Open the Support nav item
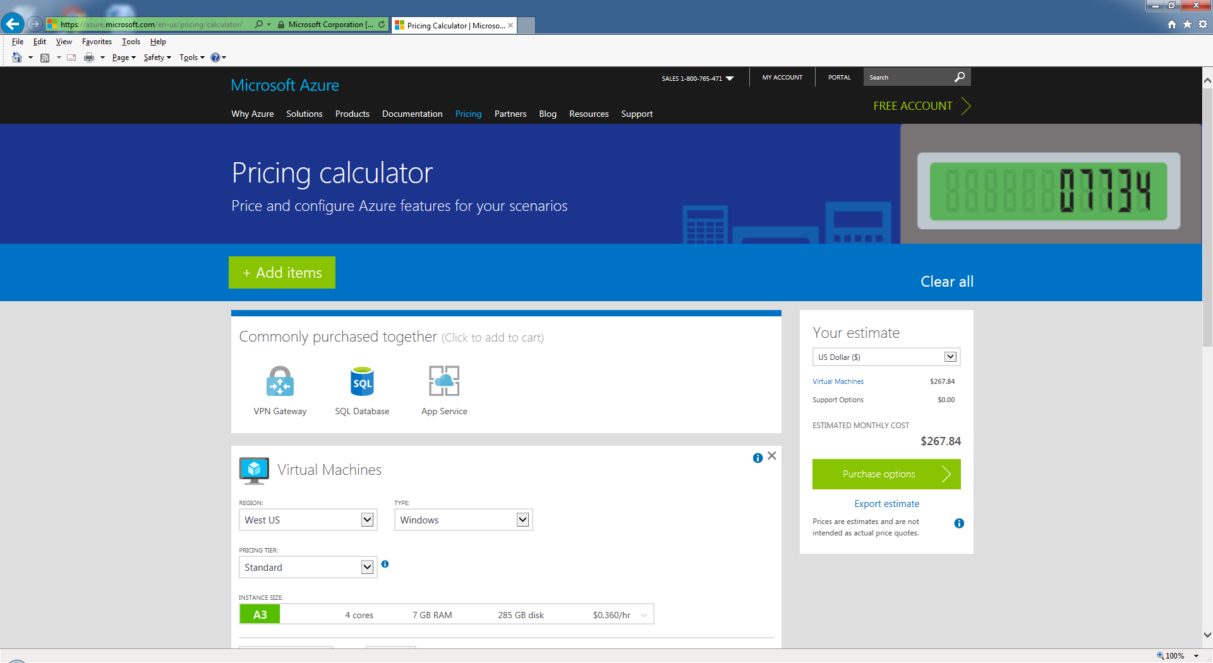The image size is (1213, 663). point(636,114)
